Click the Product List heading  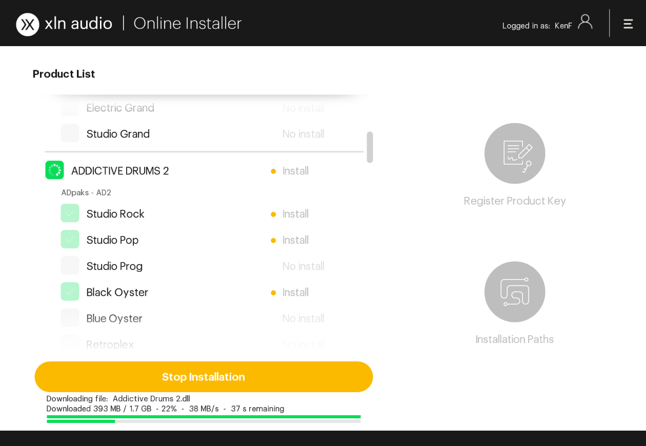point(64,74)
